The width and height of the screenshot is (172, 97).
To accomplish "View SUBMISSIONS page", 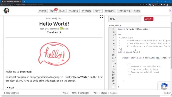I will point(124,11).
